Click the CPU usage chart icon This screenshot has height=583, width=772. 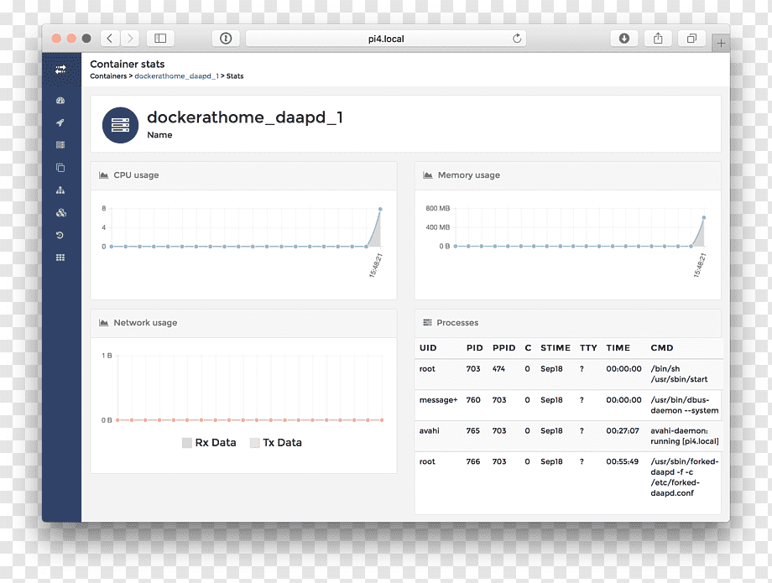(x=103, y=175)
